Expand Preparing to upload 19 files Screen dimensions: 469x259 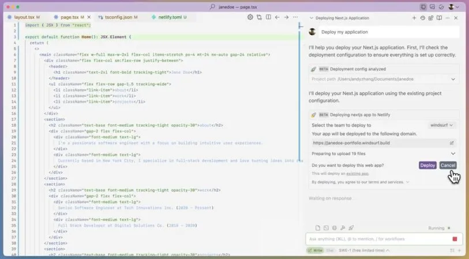[453, 154]
